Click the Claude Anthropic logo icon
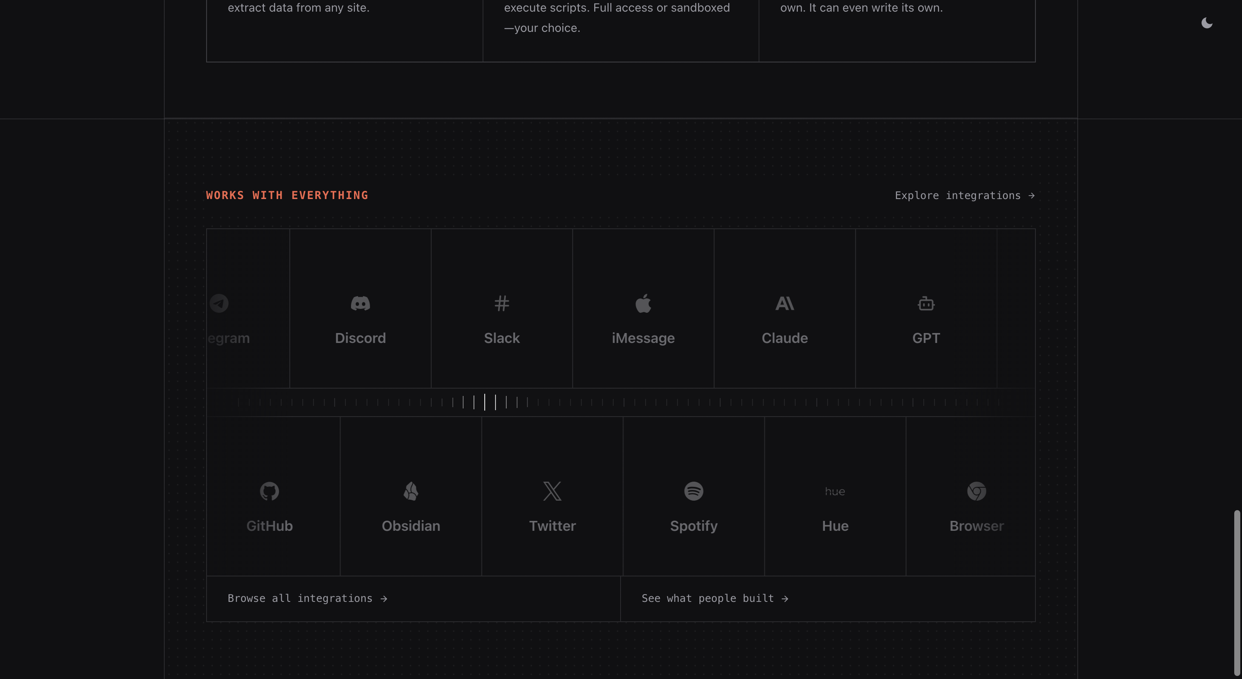This screenshot has width=1242, height=679. (784, 303)
